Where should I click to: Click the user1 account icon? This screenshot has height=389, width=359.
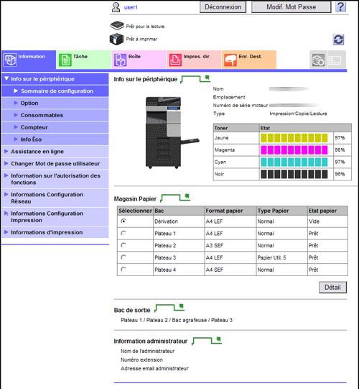coord(116,7)
